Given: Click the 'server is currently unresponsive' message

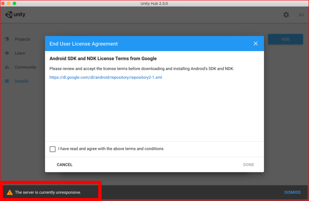Looking at the screenshot, I should (x=48, y=192).
